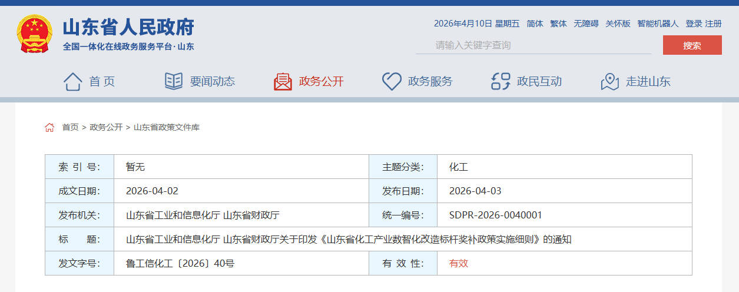Click the 发布机关 label cell
Image resolution: width=739 pixels, height=292 pixels.
click(x=79, y=215)
